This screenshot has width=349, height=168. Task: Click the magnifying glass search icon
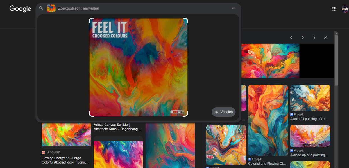41,8
